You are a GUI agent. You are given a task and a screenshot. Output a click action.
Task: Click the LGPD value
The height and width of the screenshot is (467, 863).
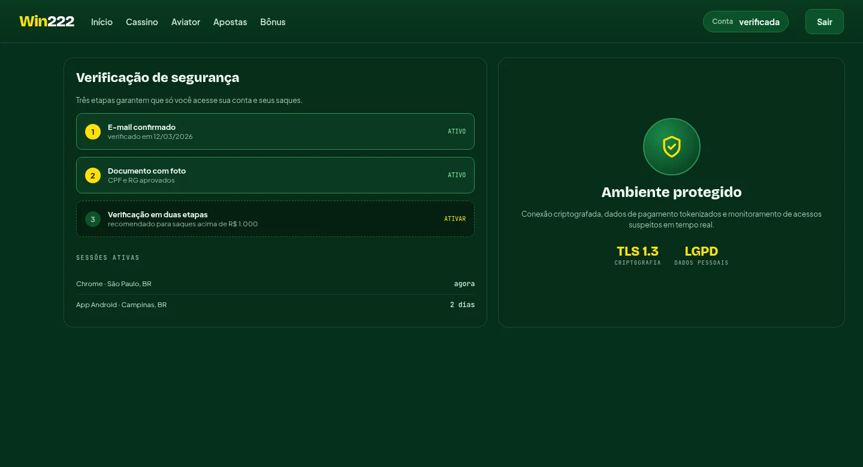(701, 251)
